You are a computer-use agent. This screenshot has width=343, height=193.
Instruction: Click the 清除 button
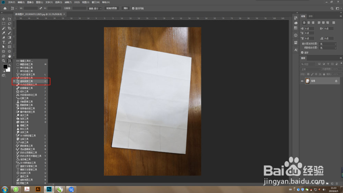(126, 8)
